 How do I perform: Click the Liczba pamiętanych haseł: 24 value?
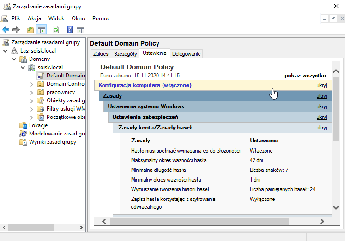click(283, 189)
